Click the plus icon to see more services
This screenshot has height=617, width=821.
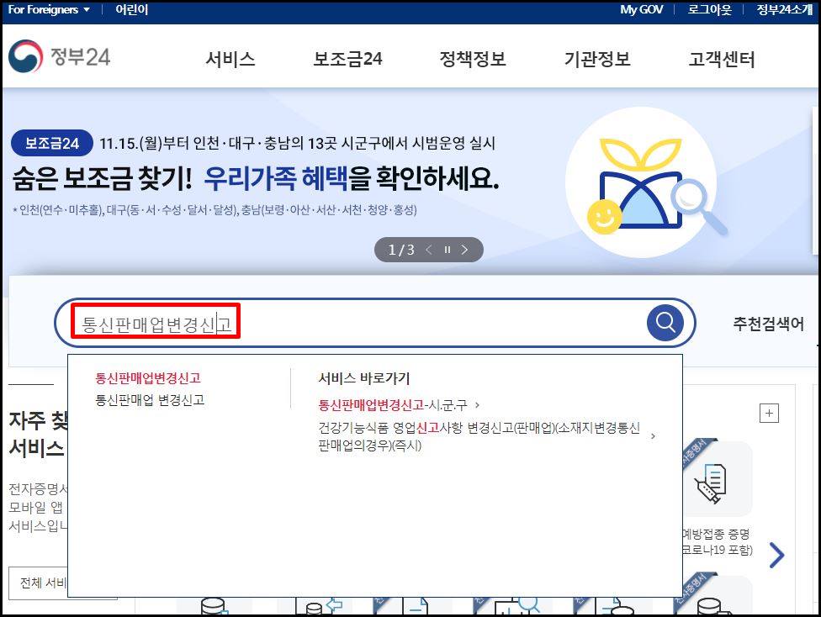click(x=769, y=413)
